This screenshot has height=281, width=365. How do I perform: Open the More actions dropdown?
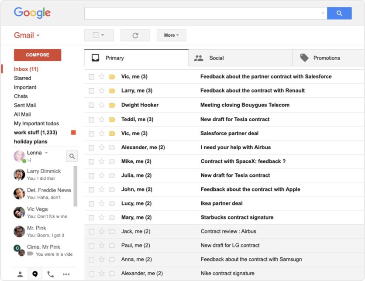point(171,35)
